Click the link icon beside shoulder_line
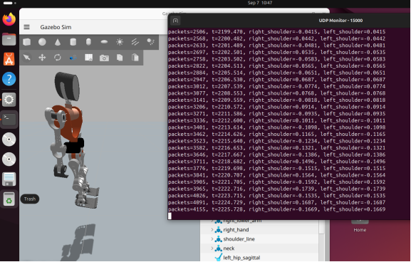411x262 pixels. click(x=219, y=239)
